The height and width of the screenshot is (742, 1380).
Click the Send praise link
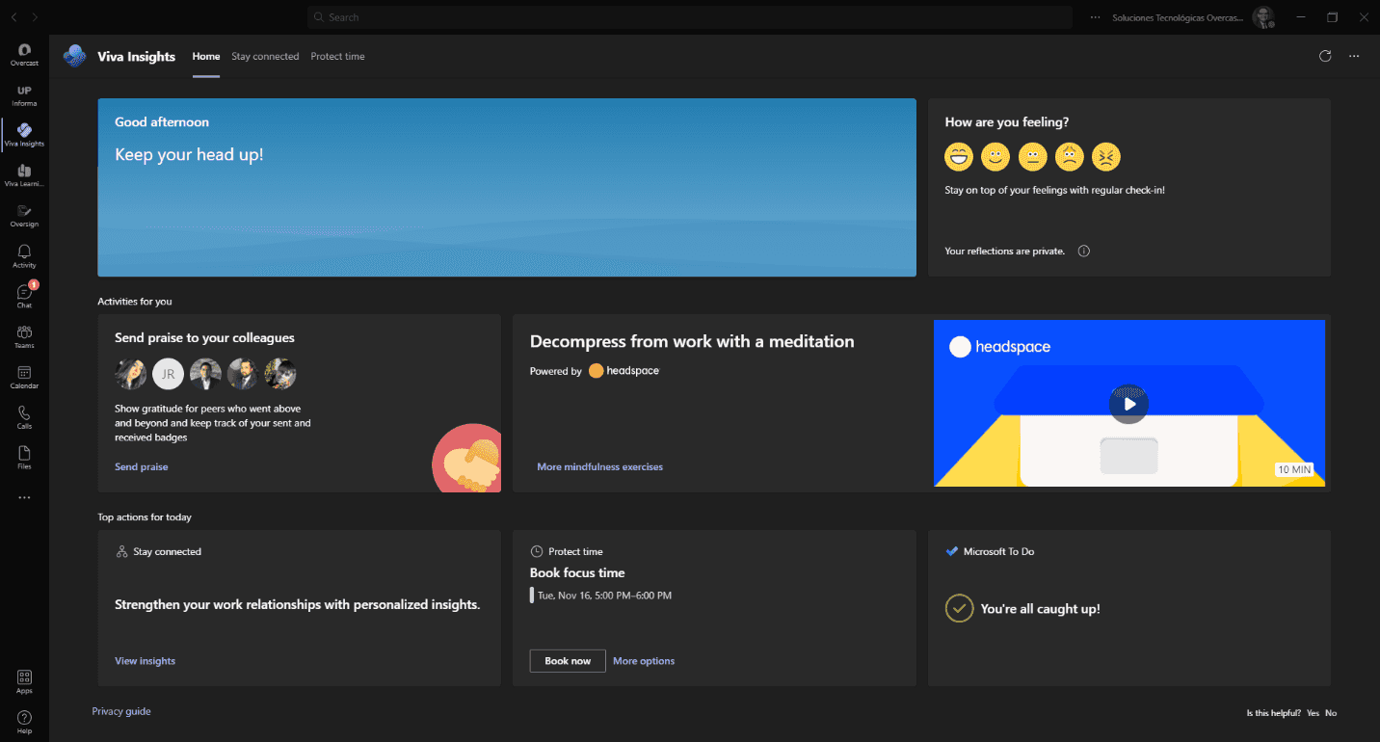pos(142,467)
